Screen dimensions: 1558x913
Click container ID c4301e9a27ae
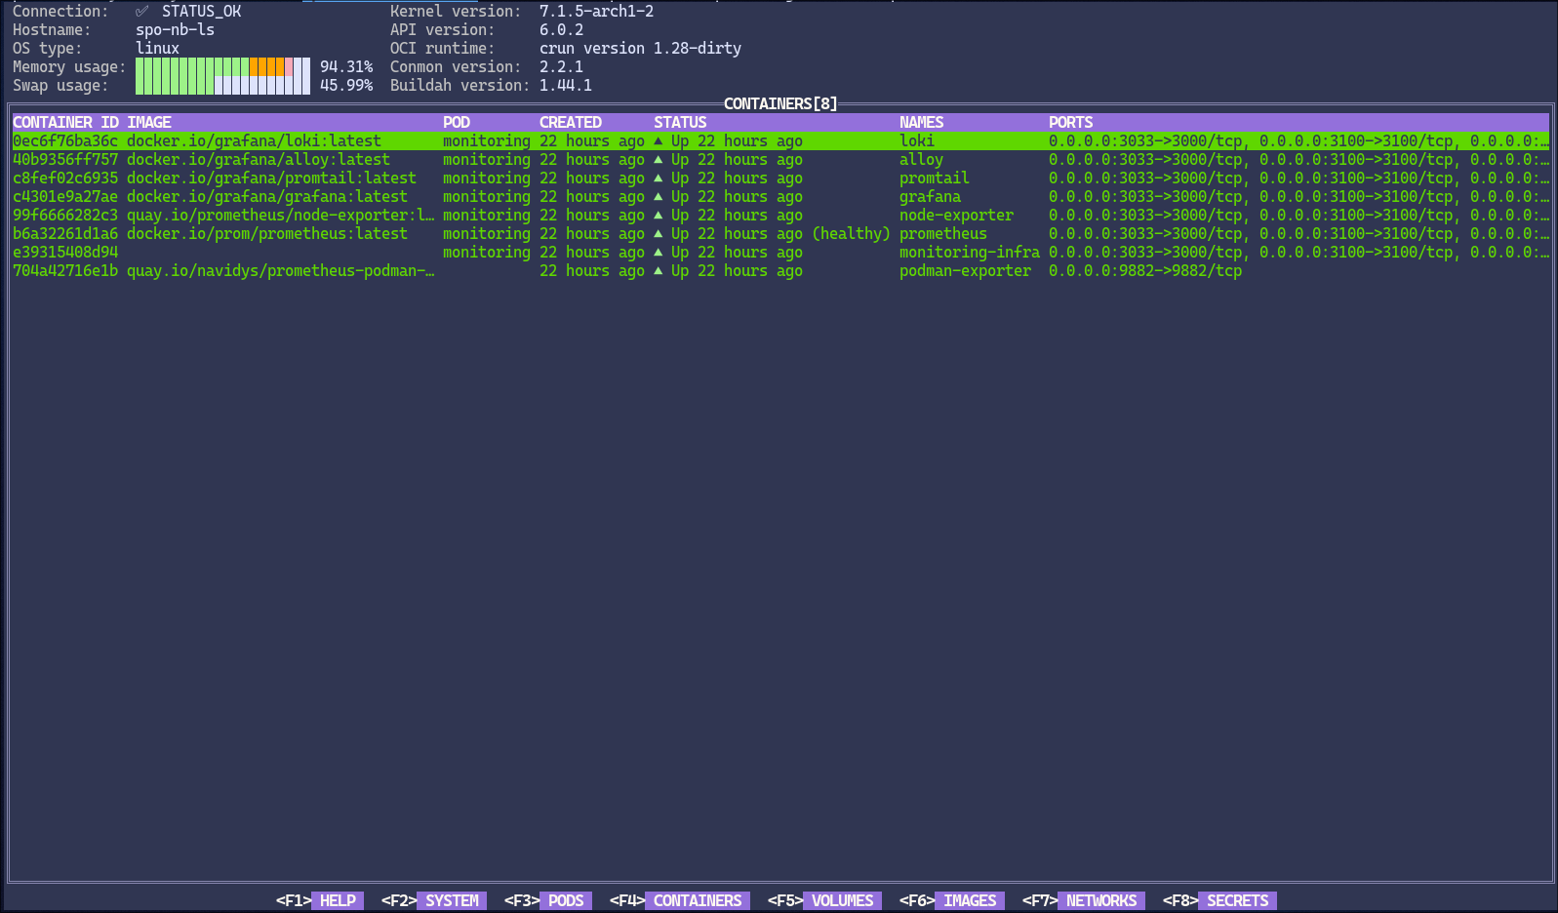65,196
